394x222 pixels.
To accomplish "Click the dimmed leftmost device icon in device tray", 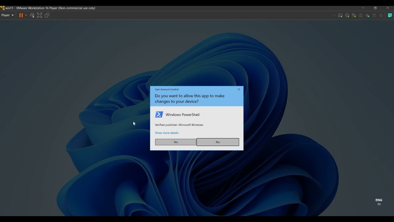I will pyautogui.click(x=334, y=15).
